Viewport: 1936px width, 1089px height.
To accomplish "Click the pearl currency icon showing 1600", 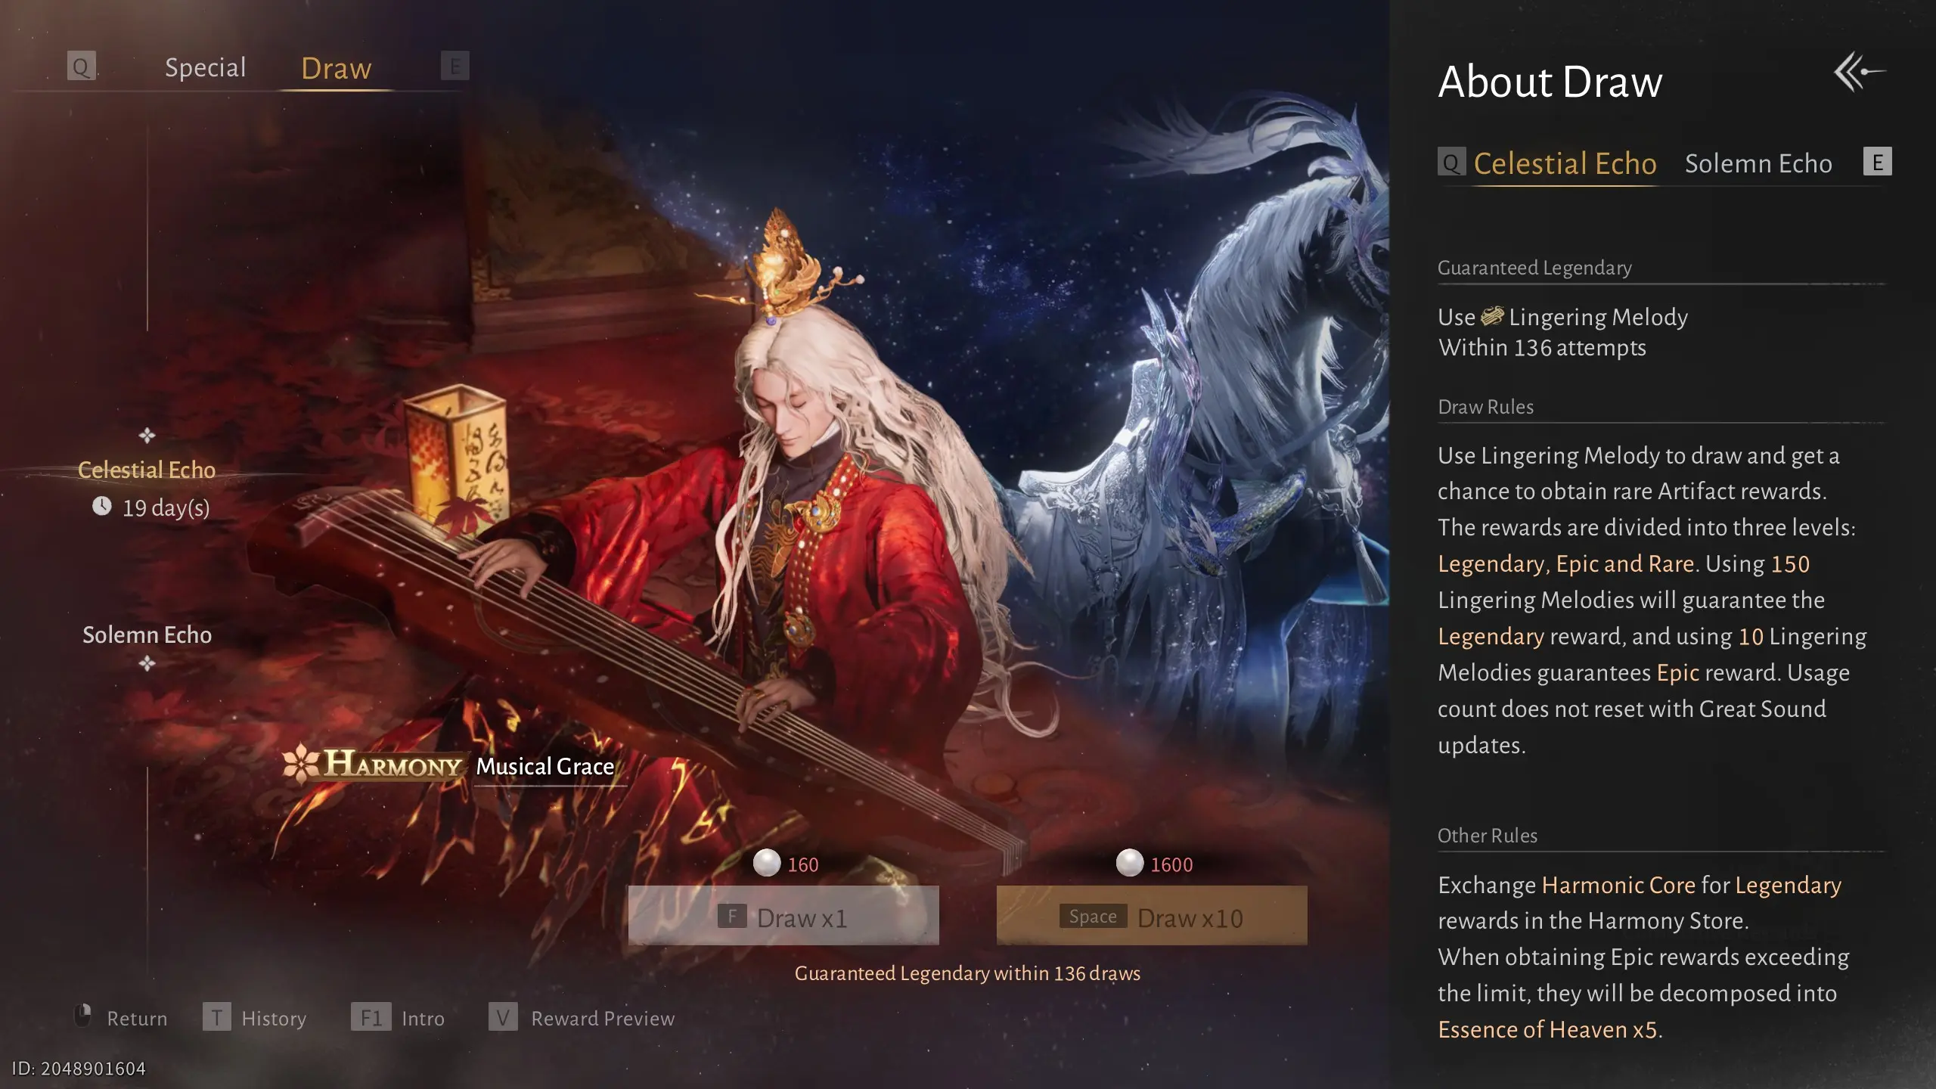I will [x=1130, y=863].
